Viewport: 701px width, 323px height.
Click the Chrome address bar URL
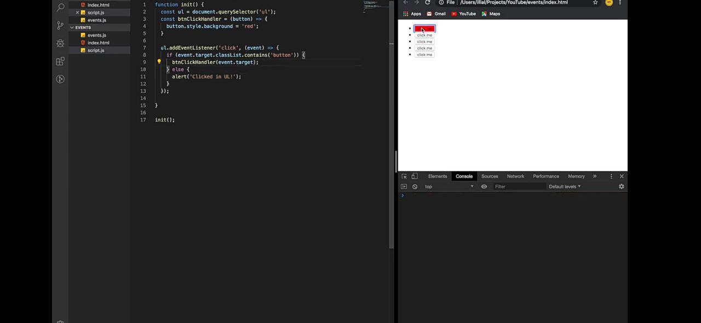tap(514, 2)
